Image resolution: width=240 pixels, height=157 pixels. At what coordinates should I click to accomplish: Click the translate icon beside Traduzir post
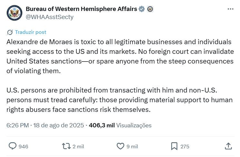point(10,32)
